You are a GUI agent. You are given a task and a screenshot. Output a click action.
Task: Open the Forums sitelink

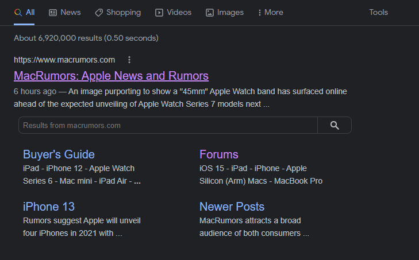(x=219, y=154)
